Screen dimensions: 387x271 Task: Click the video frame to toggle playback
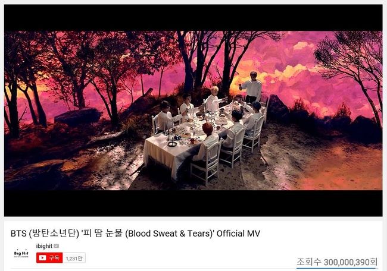pyautogui.click(x=193, y=111)
